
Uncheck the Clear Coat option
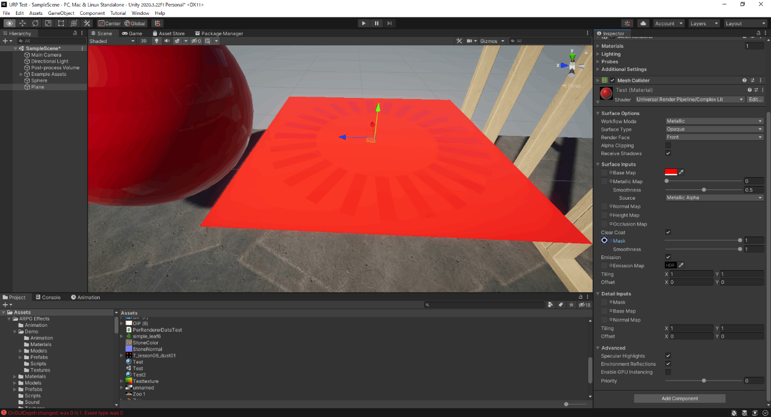click(x=668, y=232)
